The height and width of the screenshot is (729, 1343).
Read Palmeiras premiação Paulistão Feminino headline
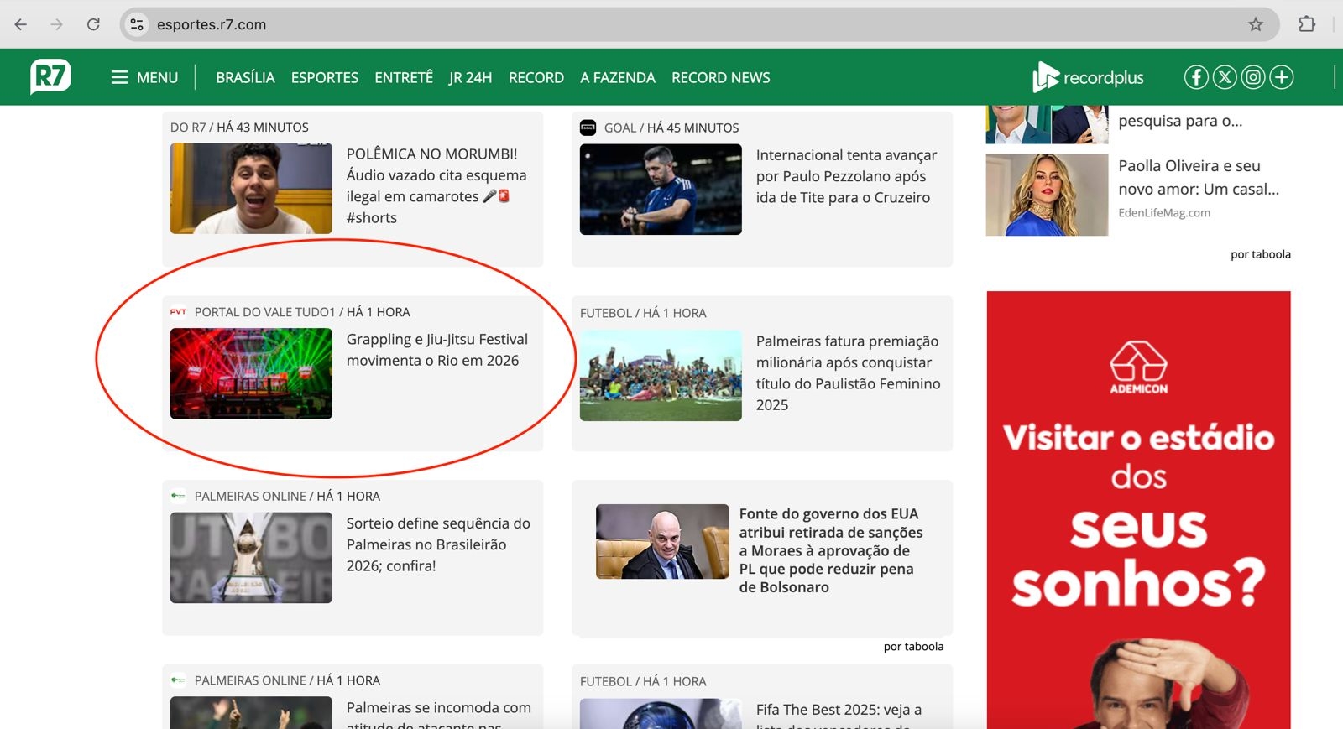point(847,372)
